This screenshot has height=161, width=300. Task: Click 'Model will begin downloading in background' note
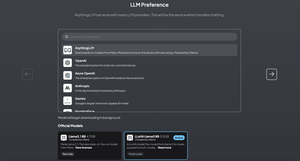[89, 118]
